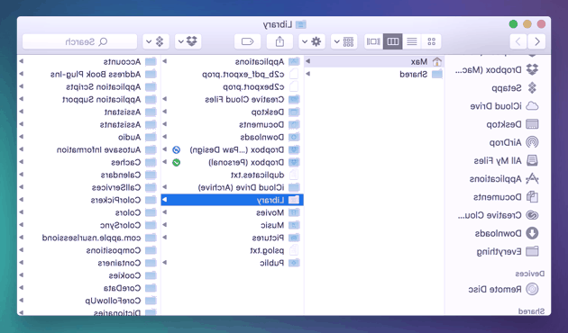
Task: Open Dropbox (Mac...) in the sidebar
Action: pyautogui.click(x=497, y=69)
